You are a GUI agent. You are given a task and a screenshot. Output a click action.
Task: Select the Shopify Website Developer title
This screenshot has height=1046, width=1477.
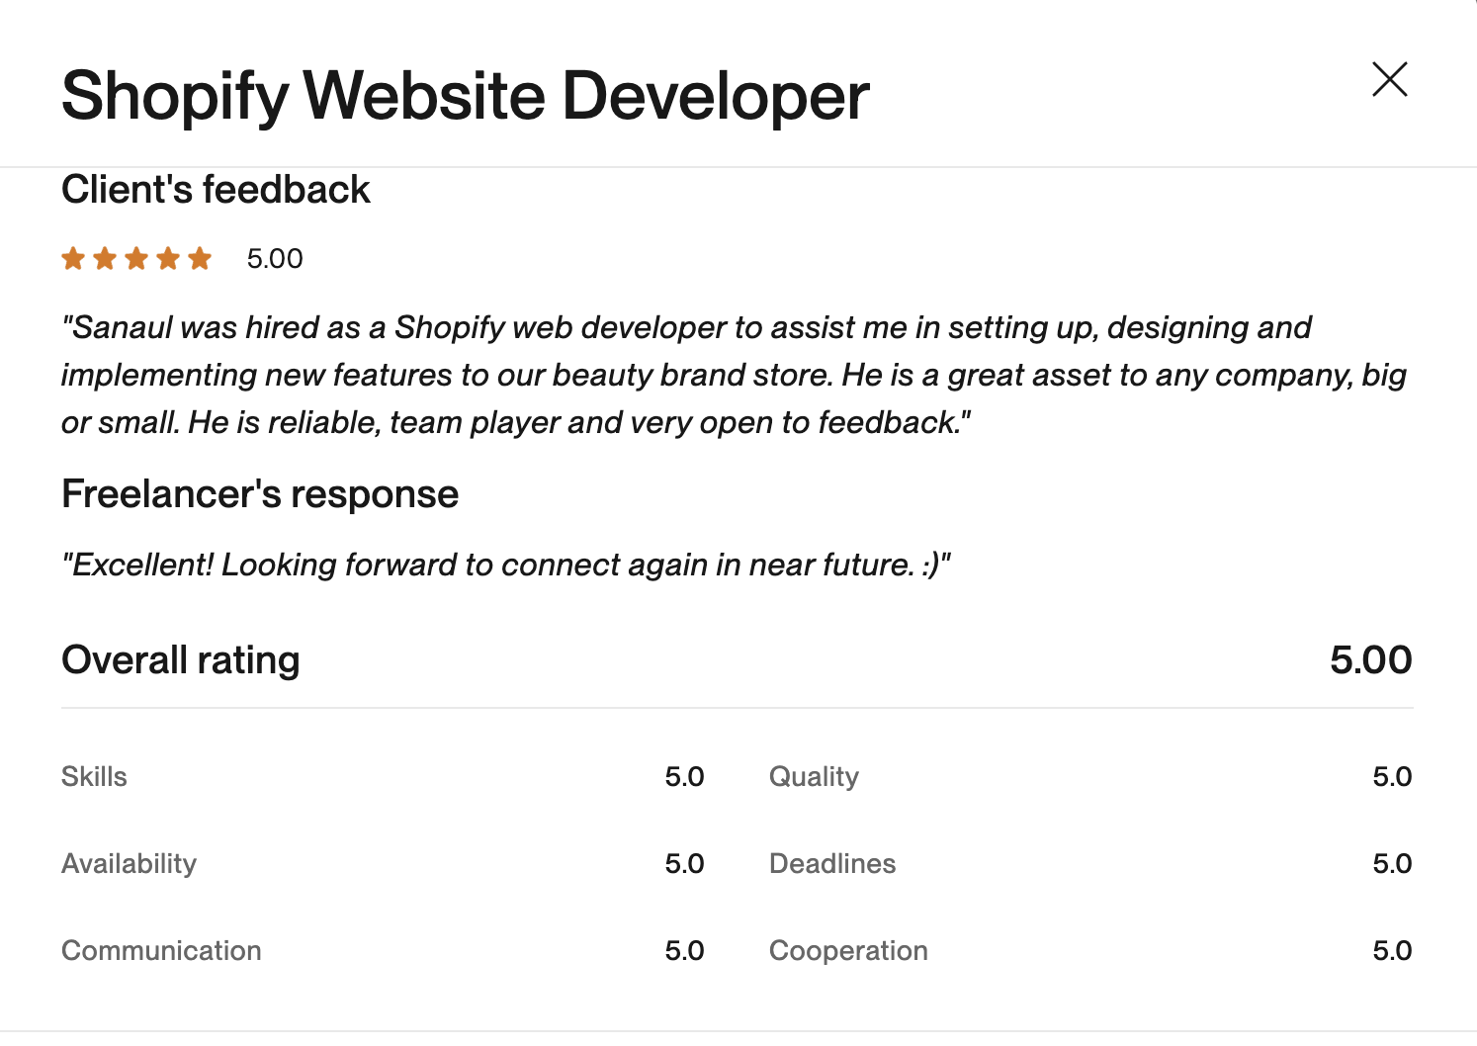465,96
